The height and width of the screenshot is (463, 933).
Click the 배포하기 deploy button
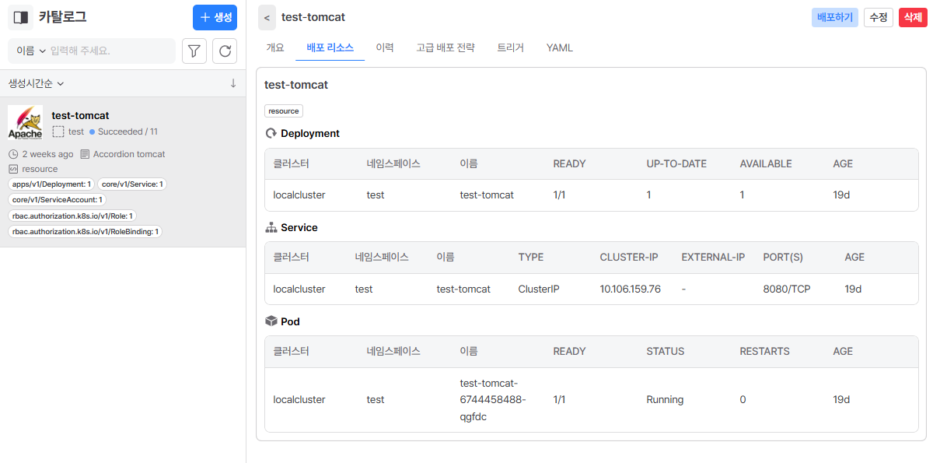coord(835,17)
